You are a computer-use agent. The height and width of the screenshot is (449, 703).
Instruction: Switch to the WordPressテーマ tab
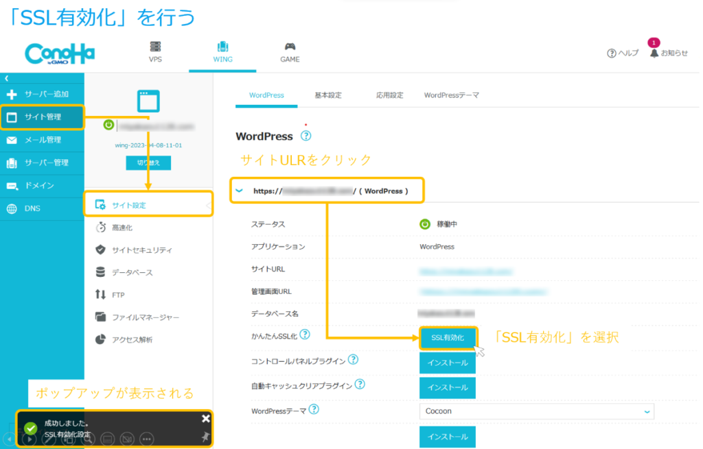(452, 95)
